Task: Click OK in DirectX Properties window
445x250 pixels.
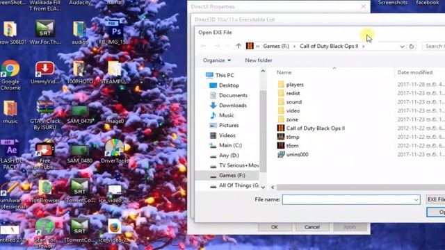Action: point(275,227)
